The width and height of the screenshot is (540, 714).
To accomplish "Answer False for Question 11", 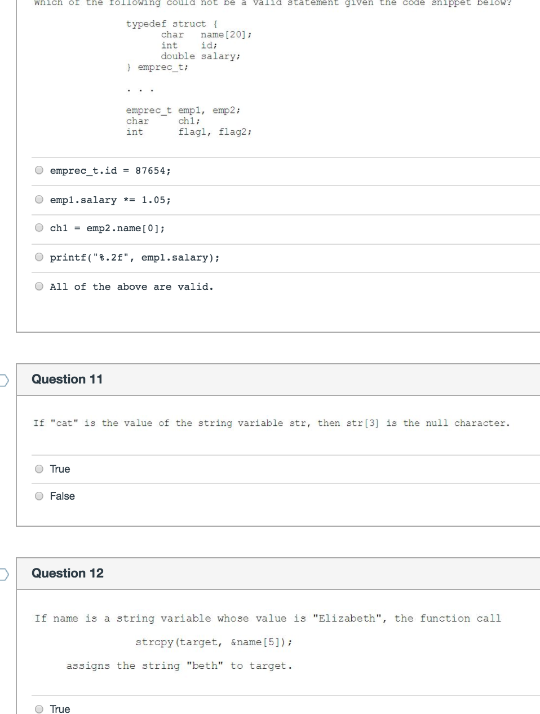I will (x=39, y=496).
